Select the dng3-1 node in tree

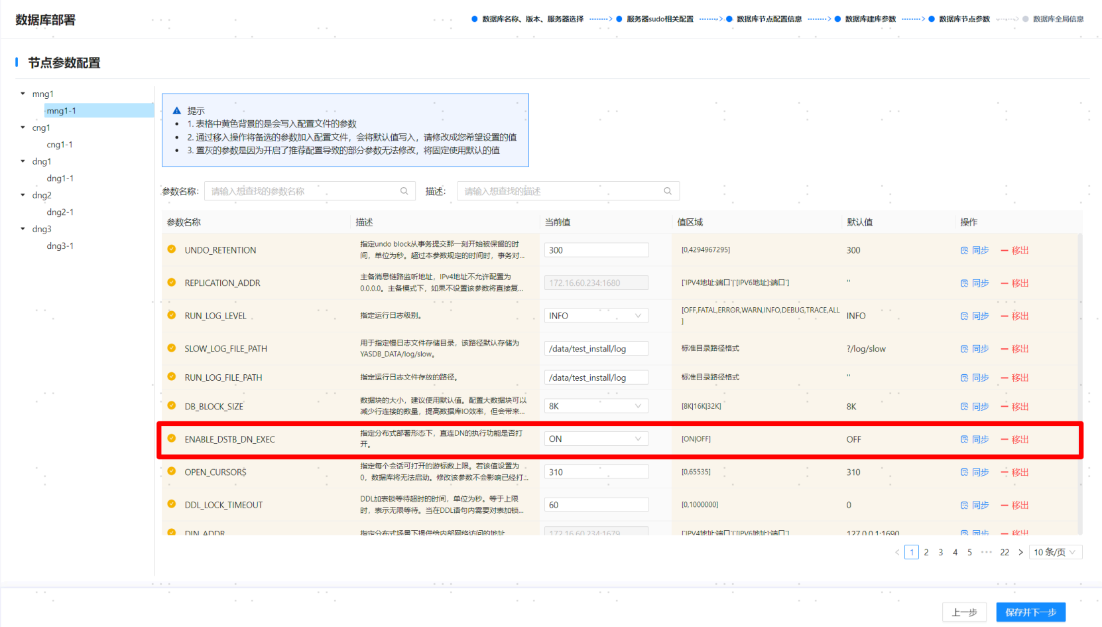60,245
